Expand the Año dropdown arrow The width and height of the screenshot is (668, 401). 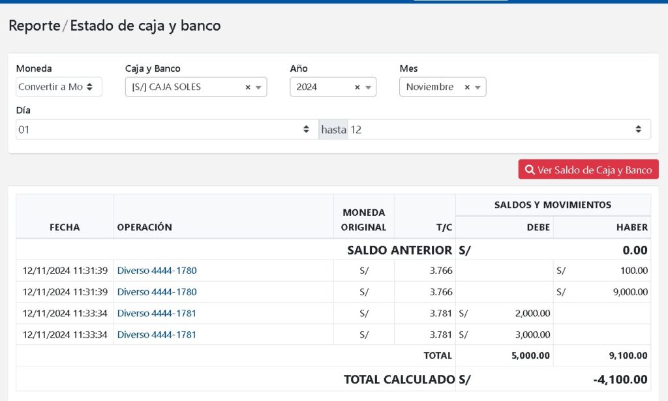(x=368, y=87)
